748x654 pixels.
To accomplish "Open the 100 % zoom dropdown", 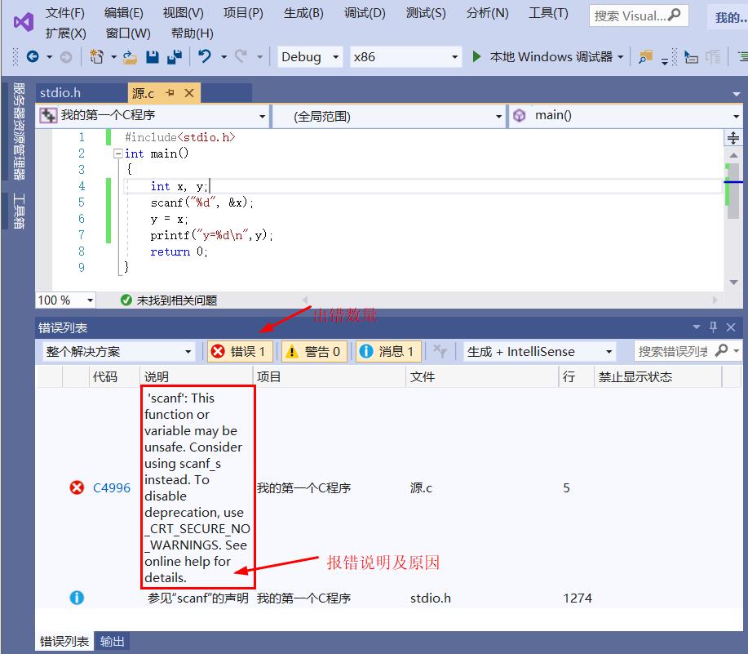I will [66, 300].
